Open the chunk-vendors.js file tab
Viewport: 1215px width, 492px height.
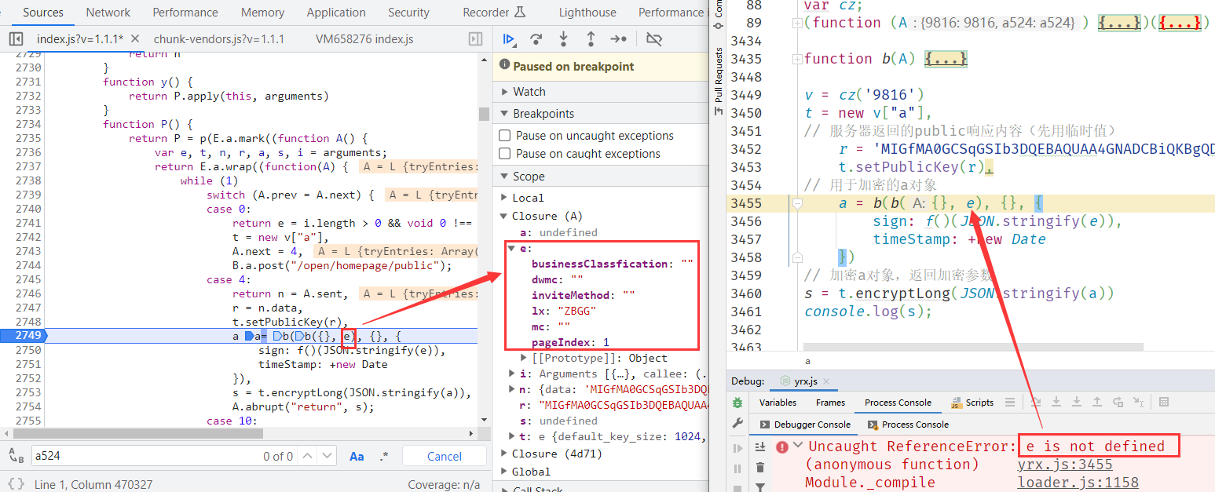219,39
